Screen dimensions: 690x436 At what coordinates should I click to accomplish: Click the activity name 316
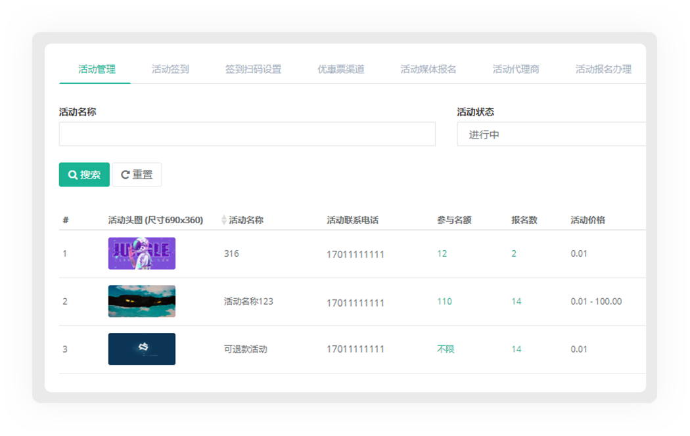[x=231, y=253]
